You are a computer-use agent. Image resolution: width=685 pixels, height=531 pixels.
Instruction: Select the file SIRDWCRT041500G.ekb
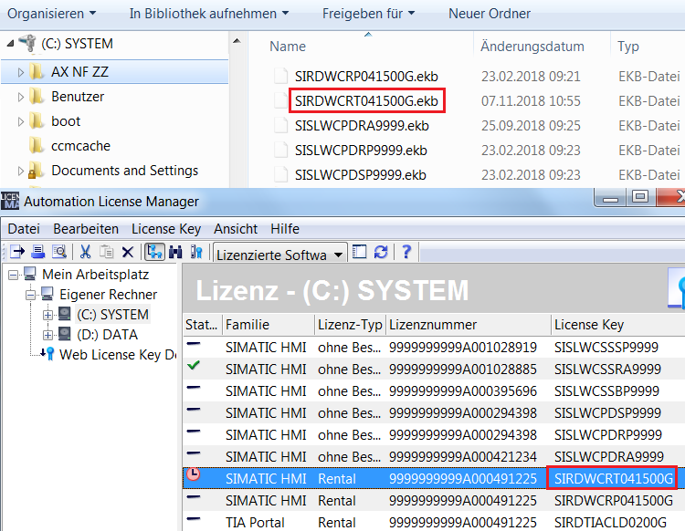click(x=366, y=100)
